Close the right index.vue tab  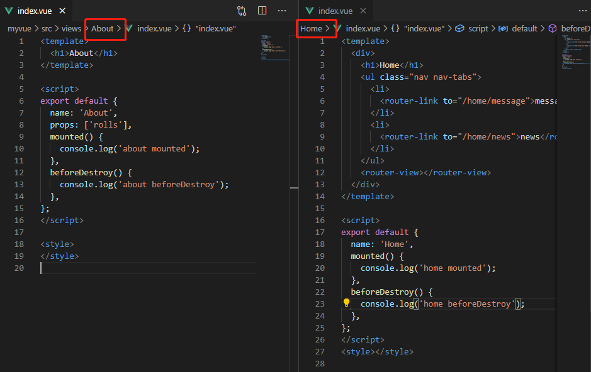click(x=363, y=11)
